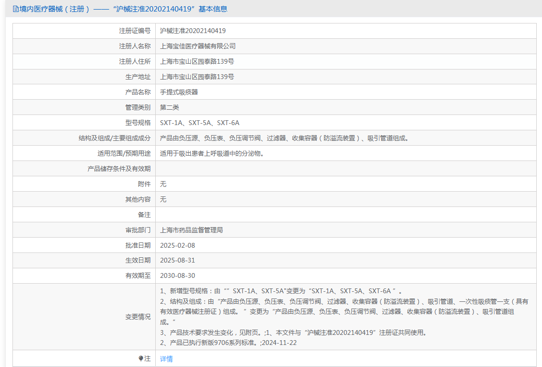Select the page title 境内医疗器械(注册) 基本信息
542x367 pixels.
[120, 9]
